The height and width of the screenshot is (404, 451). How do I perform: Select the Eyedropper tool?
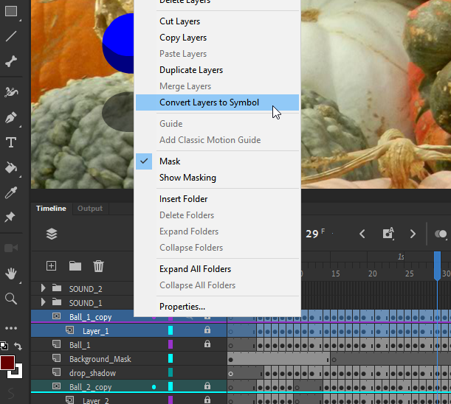[11, 193]
